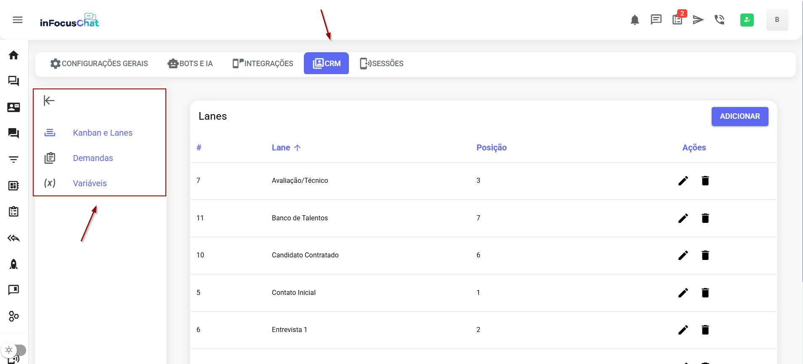Screen dimensions: 803x364
Task: Edit the Avaliação/Técnico lane
Action: [x=683, y=181]
